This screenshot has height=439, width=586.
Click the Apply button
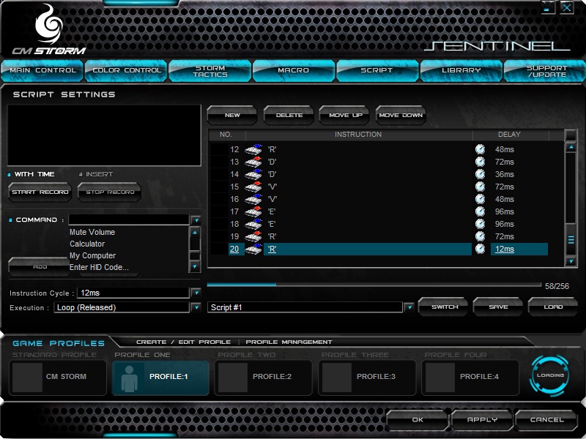(x=482, y=419)
